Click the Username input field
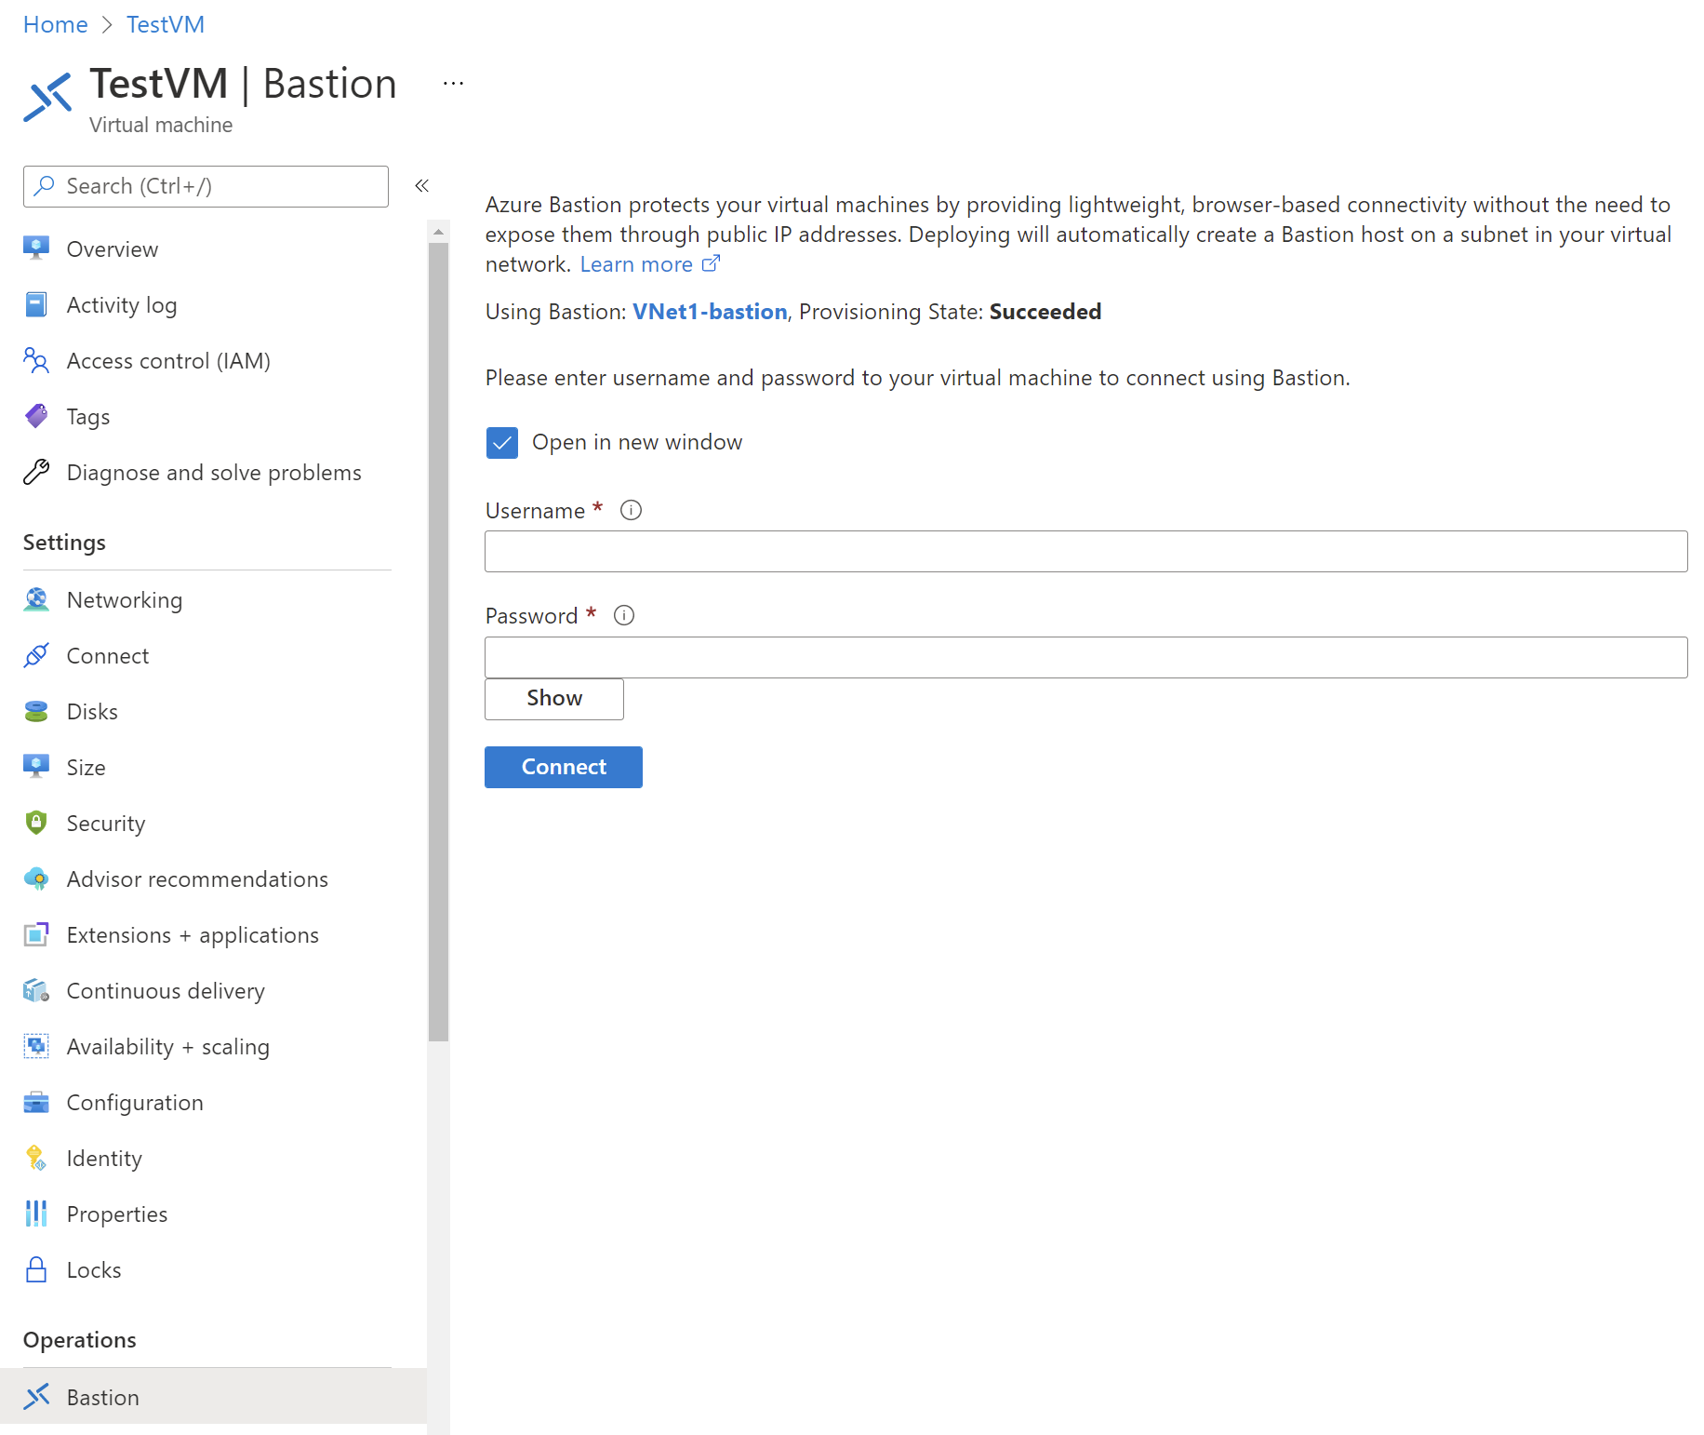 tap(1085, 552)
